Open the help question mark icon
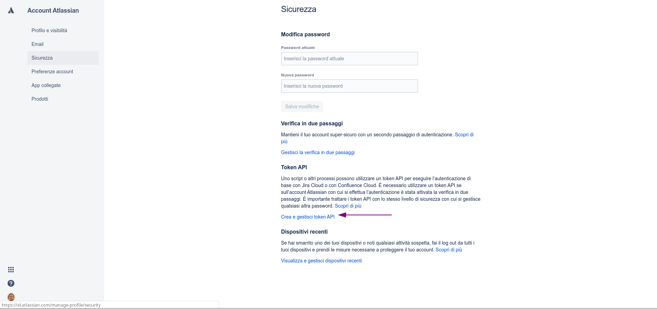This screenshot has height=309, width=657. point(11,283)
